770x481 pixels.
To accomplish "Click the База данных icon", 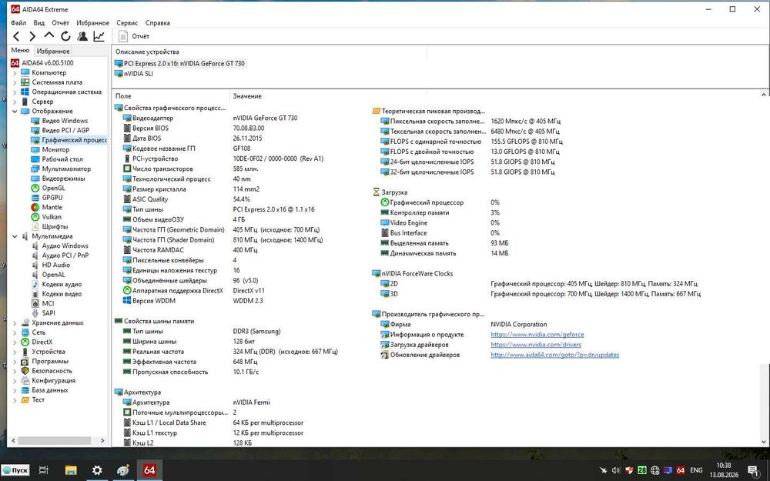I will pyautogui.click(x=25, y=390).
